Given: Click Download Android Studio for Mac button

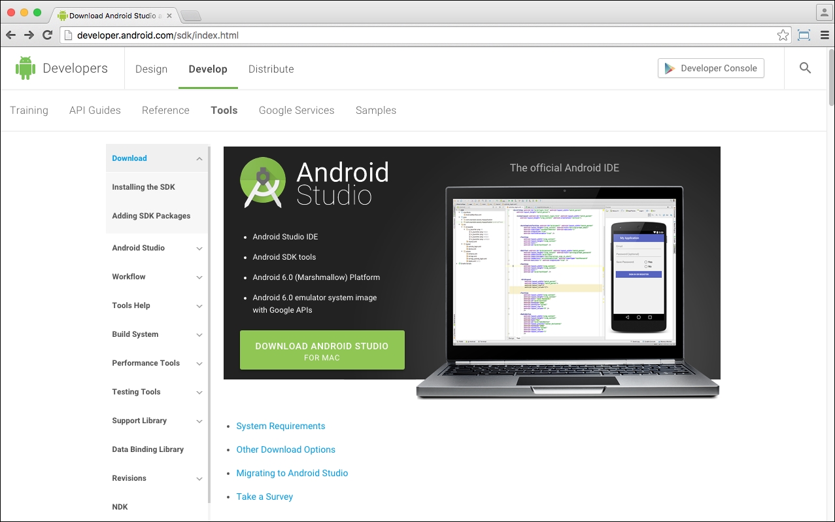Looking at the screenshot, I should click(x=322, y=350).
